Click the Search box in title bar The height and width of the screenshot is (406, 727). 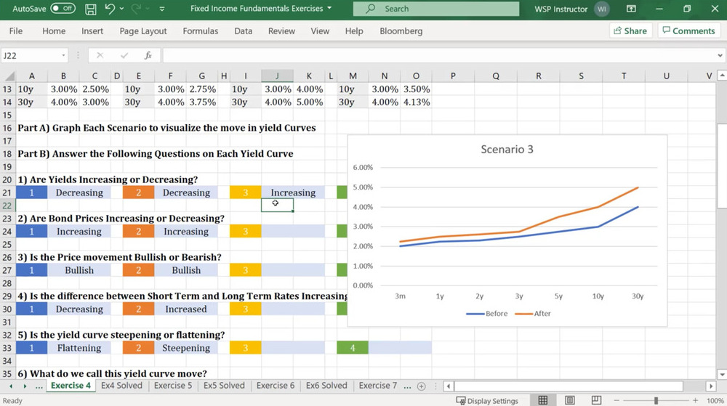click(x=435, y=9)
